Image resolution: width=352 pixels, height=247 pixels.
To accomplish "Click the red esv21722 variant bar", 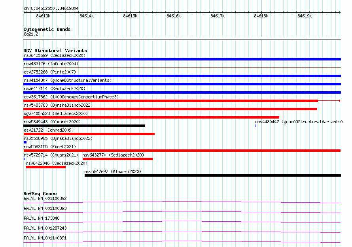I will [x=89, y=134].
